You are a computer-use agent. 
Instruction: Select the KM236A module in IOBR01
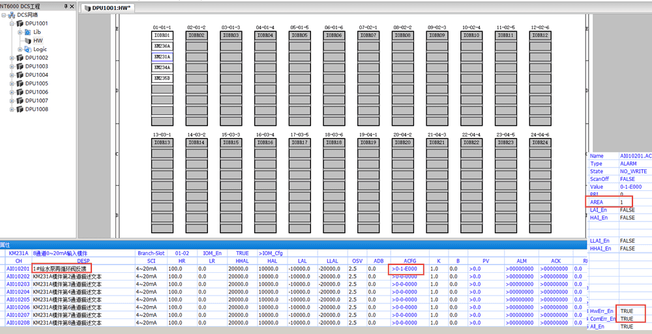click(x=162, y=46)
